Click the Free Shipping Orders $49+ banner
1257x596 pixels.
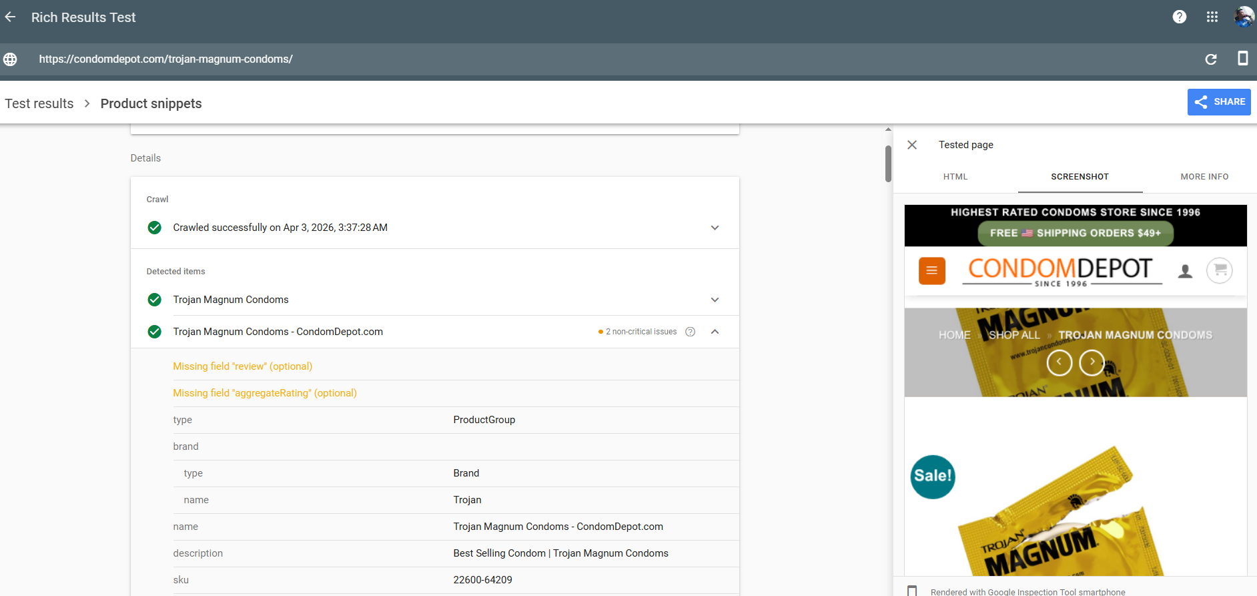tap(1076, 233)
